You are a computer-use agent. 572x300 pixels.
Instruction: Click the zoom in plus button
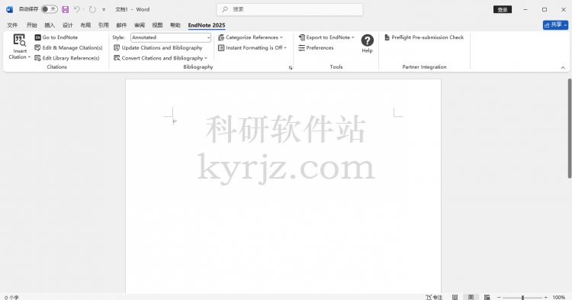[x=546, y=298]
